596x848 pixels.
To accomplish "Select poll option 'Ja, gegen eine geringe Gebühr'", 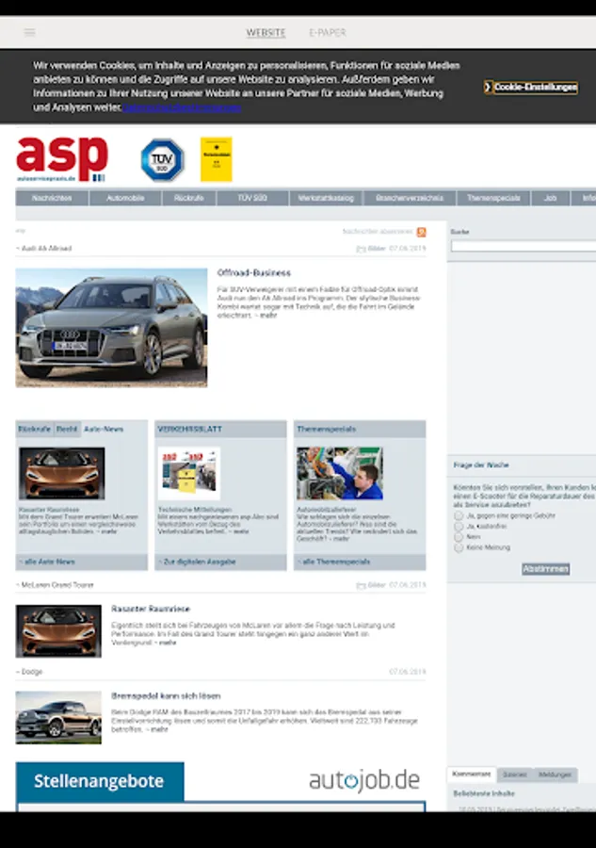I will click(x=459, y=516).
